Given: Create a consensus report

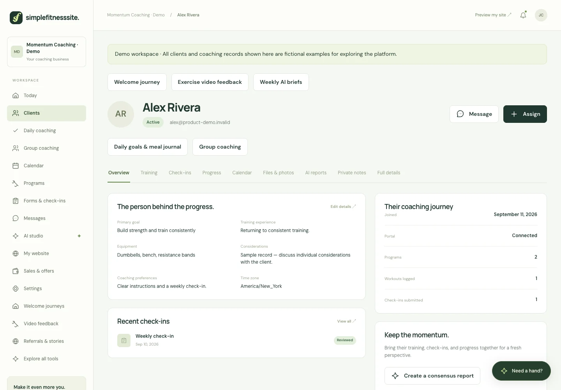Looking at the screenshot, I should click(432, 376).
